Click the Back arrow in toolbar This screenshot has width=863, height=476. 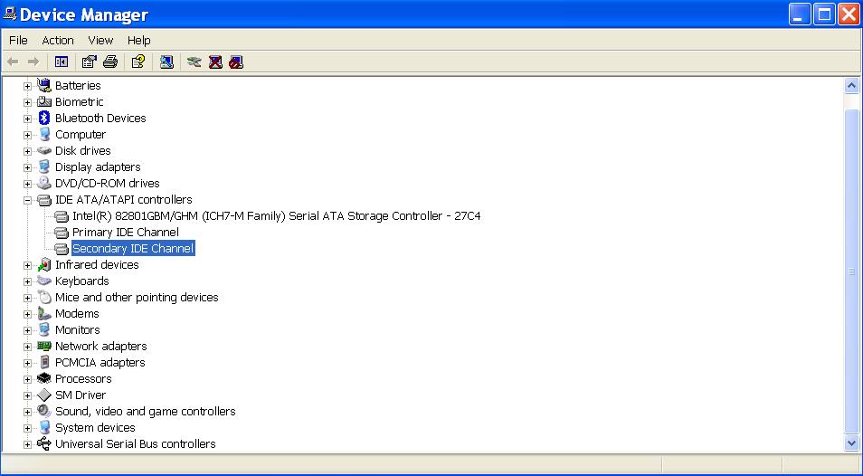tap(13, 62)
